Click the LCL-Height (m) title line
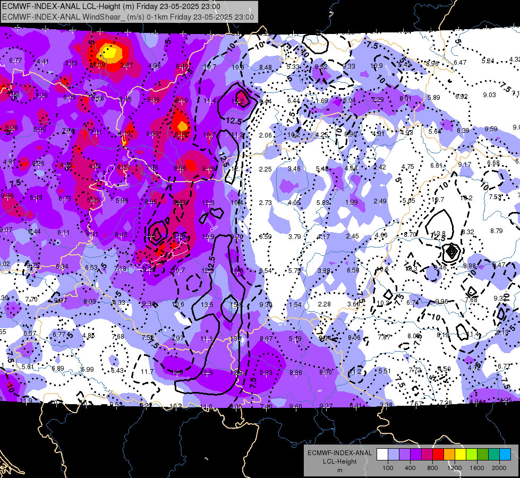Image resolution: width=520 pixels, height=478 pixels. point(111,6)
